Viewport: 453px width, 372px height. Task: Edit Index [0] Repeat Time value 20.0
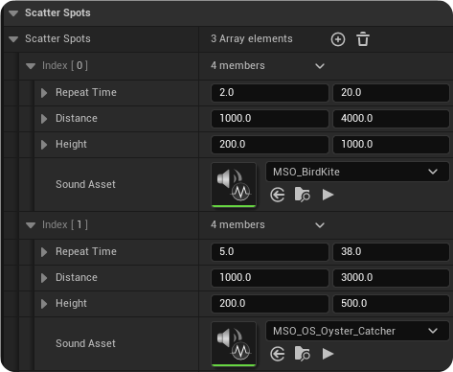coord(391,93)
